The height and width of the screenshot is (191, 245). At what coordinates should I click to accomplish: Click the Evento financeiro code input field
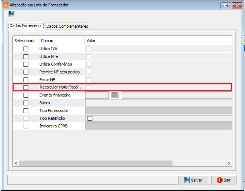[97, 95]
